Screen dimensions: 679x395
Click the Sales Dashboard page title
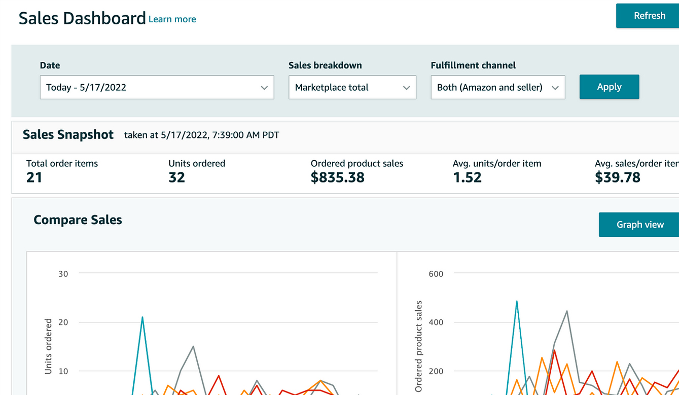[x=82, y=18]
